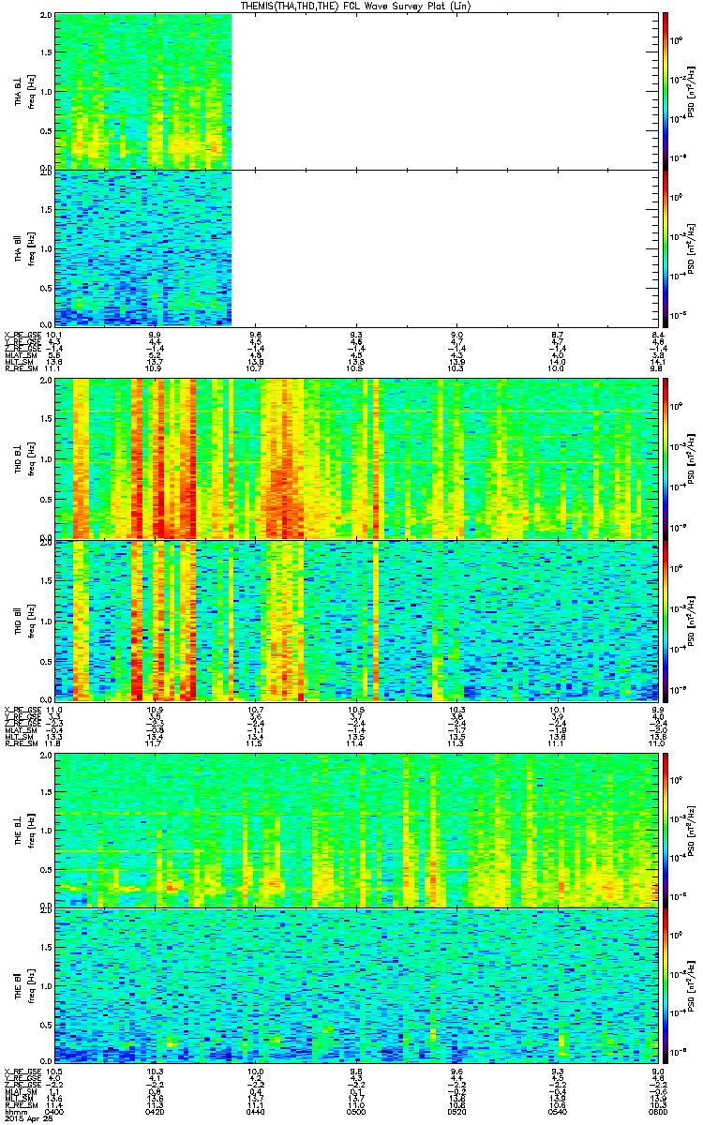Image resolution: width=703 pixels, height=1125 pixels.
Task: Click the color bar beside THE BII panel
Action: pos(666,986)
